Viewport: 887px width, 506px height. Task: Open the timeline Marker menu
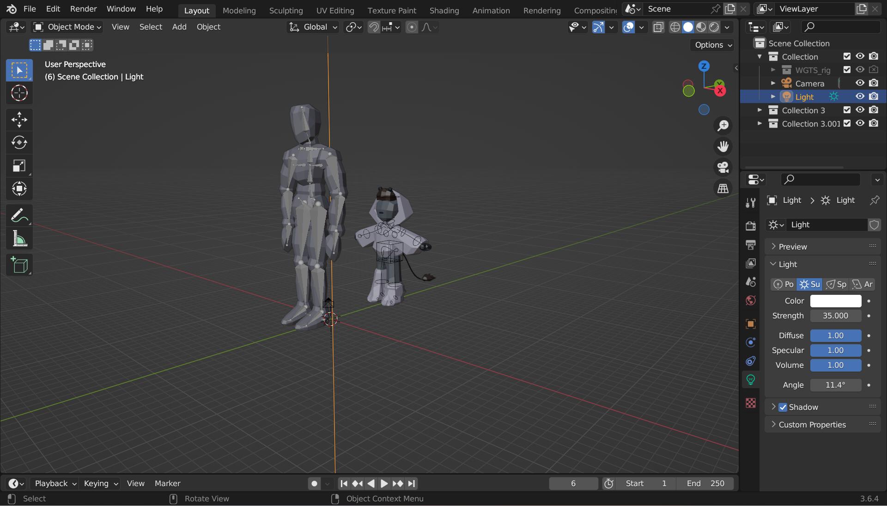167,483
